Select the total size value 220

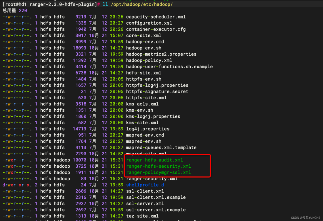23,11
